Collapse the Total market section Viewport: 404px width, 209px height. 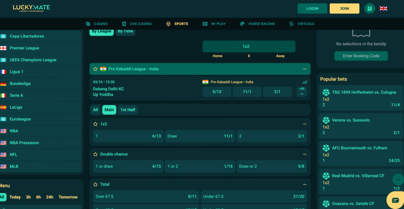[304, 184]
